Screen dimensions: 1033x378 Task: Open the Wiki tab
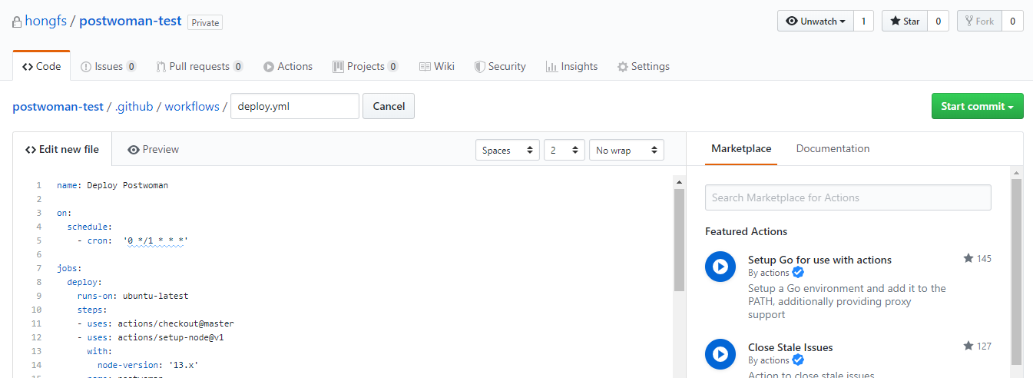click(x=437, y=66)
